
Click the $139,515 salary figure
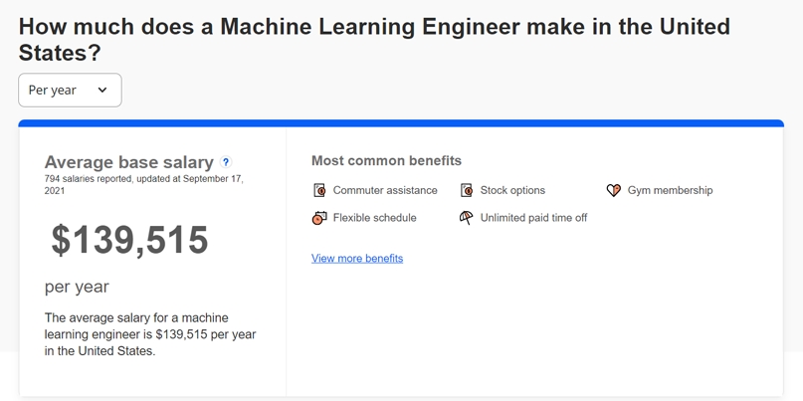(130, 240)
